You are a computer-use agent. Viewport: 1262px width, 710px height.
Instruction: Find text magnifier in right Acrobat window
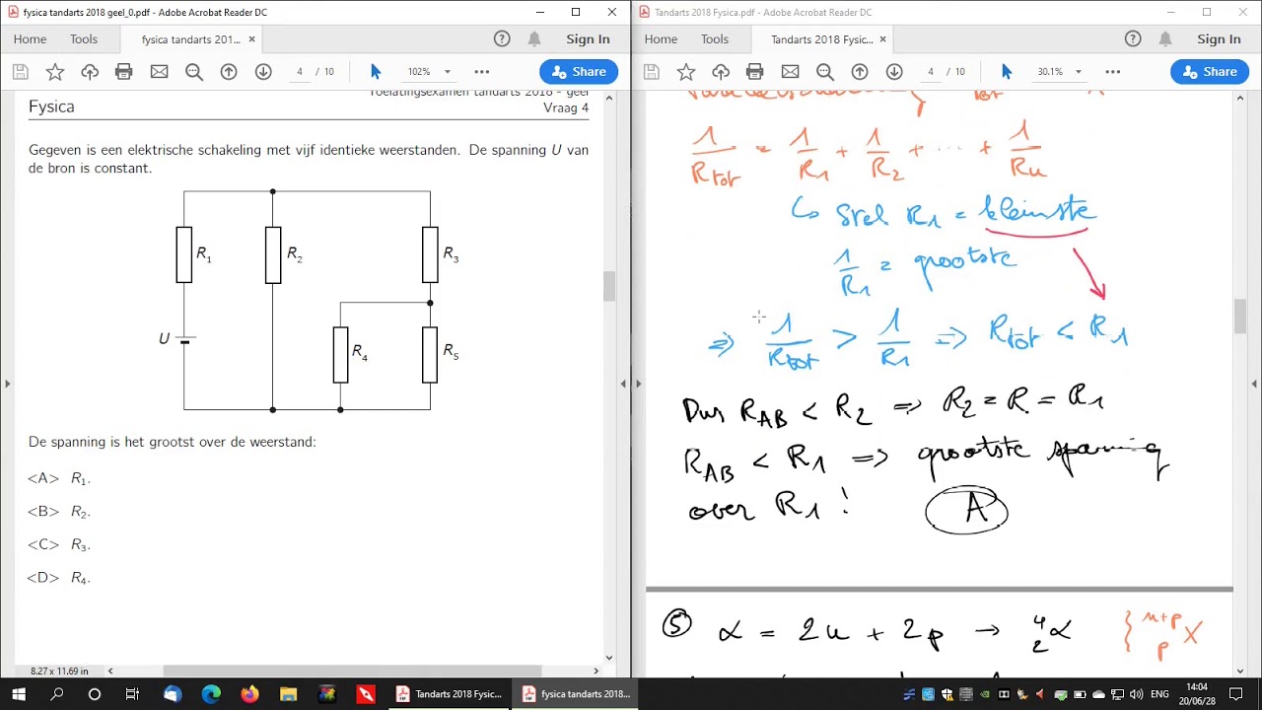tap(825, 72)
